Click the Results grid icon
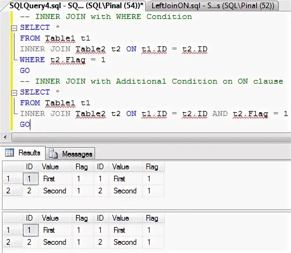291x253 pixels. [10, 152]
